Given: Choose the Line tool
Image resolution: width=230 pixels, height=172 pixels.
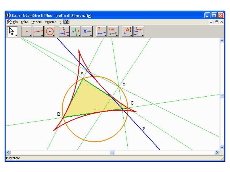Looking at the screenshot, I should click(38, 31).
